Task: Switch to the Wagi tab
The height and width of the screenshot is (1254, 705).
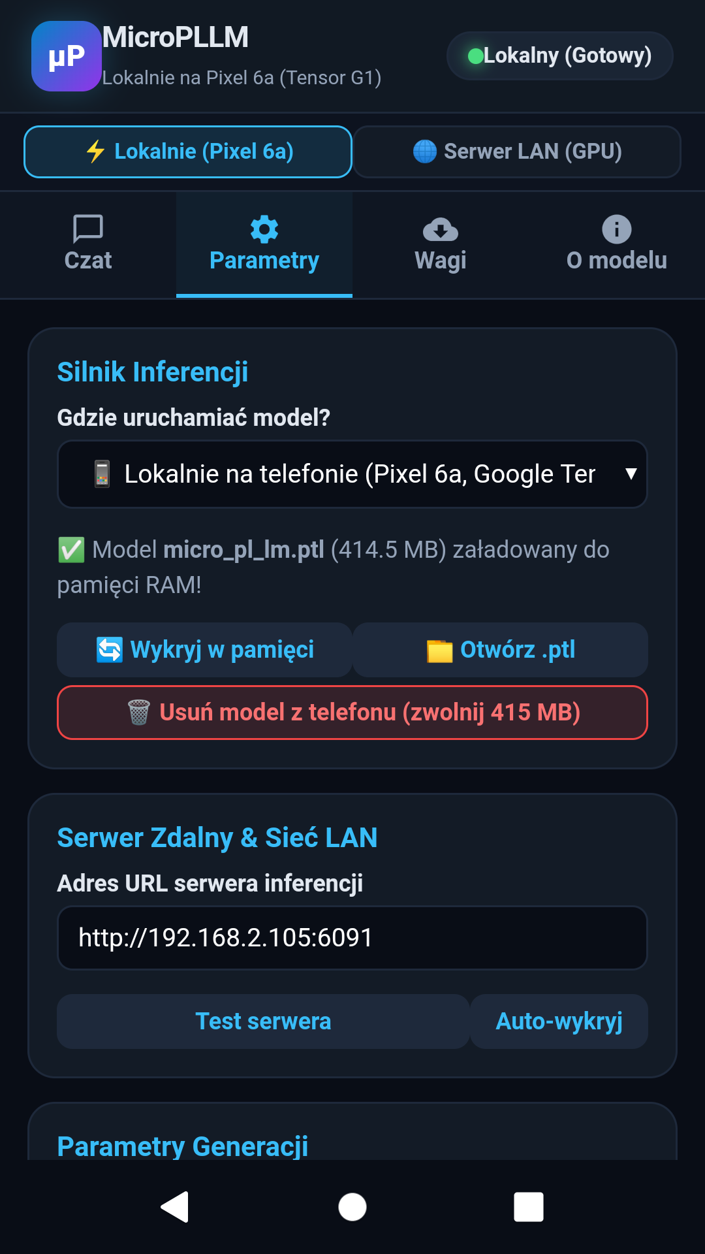Action: pos(441,245)
